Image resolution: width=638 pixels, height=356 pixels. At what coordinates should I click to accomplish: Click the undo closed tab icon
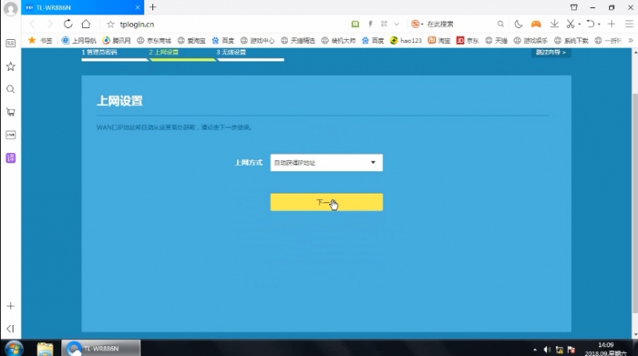click(x=590, y=24)
